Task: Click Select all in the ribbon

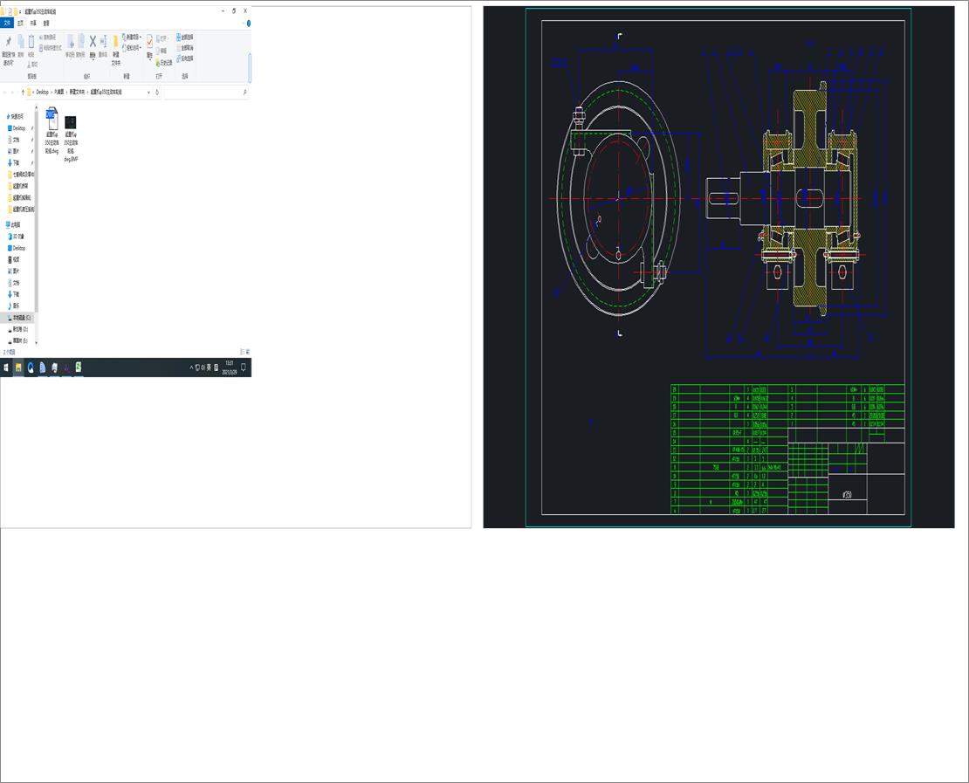Action: [x=185, y=37]
